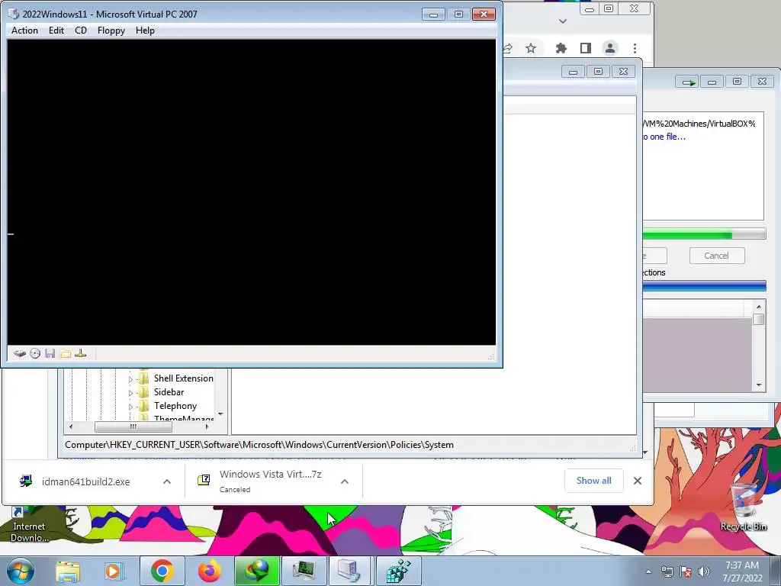Viewport: 781px width, 586px height.
Task: Open the Action Center flag icon
Action: click(686, 572)
